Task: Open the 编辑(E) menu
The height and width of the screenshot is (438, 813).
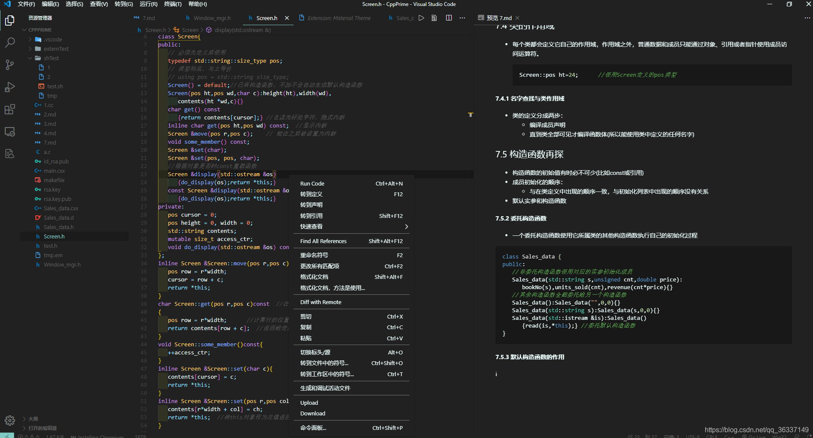Action: click(50, 4)
